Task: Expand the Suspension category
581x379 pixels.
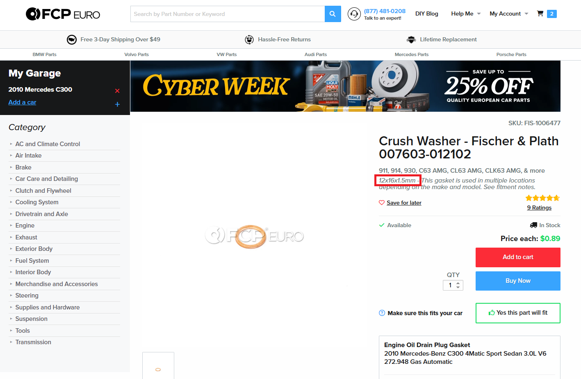Action: pyautogui.click(x=31, y=319)
